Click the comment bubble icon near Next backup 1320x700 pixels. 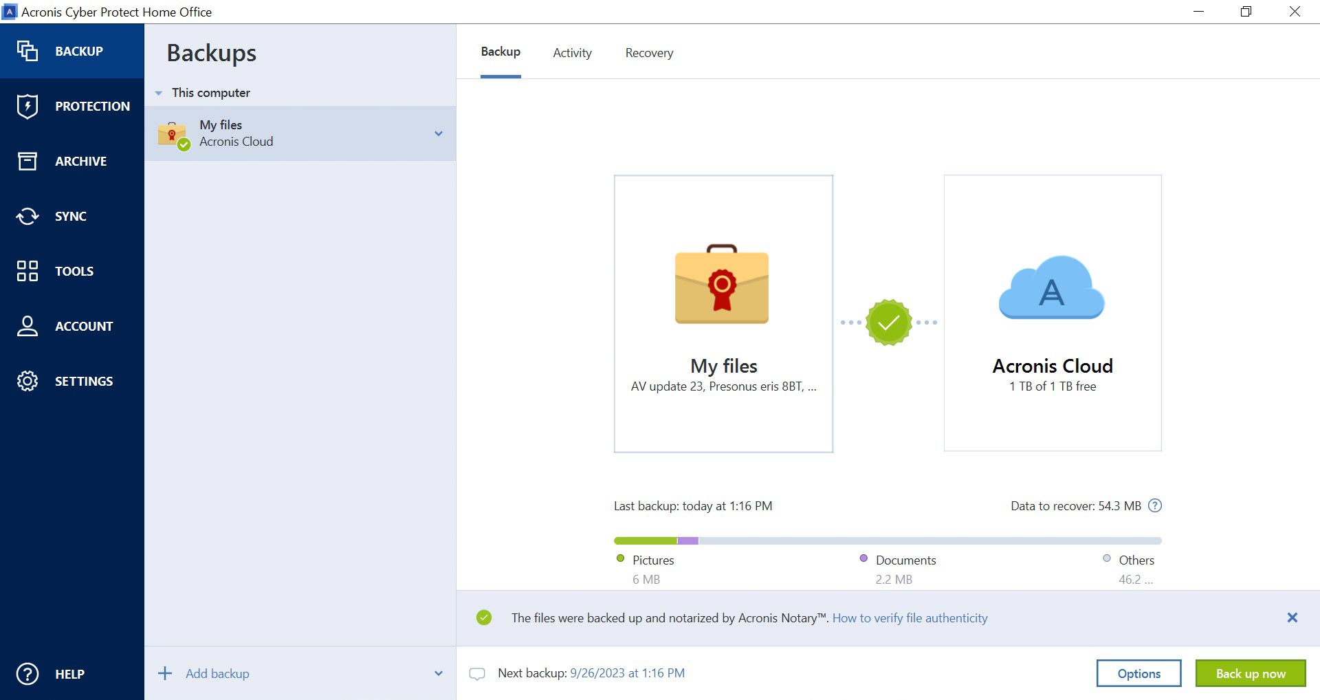click(477, 674)
